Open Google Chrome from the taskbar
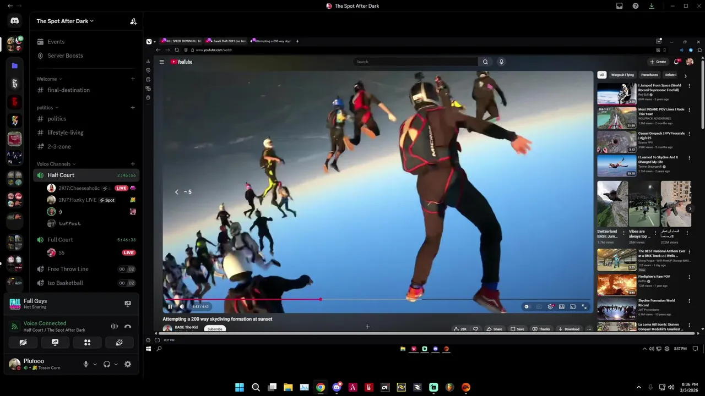705x396 pixels. pos(321,387)
